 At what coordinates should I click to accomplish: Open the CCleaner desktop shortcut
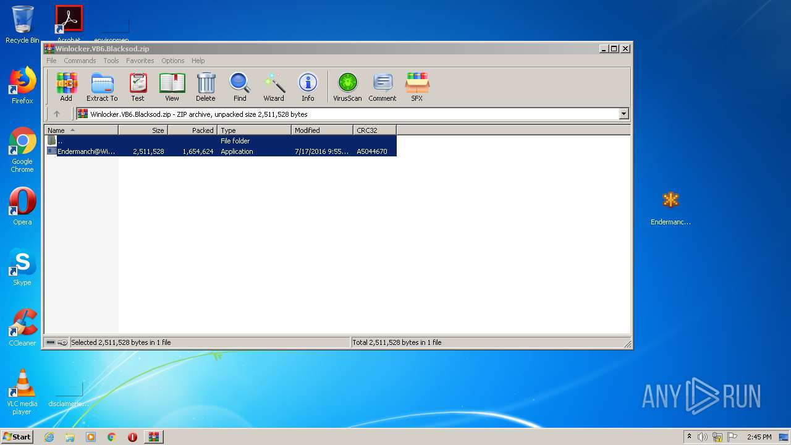click(x=22, y=328)
